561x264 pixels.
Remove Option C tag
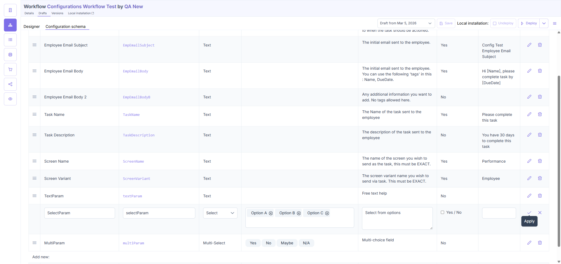click(327, 213)
